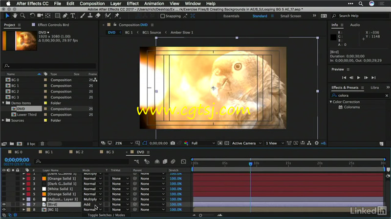Open the Full resolution dropdown
The image size is (391, 219).
[x=203, y=143]
